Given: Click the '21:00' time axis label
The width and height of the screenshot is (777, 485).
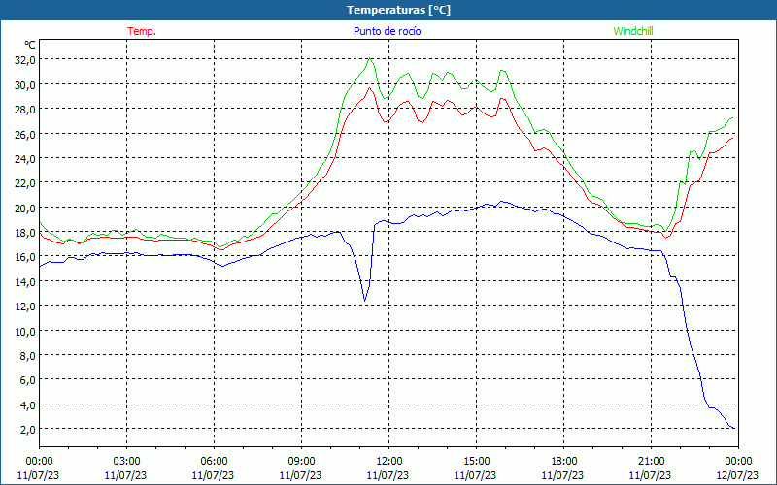Looking at the screenshot, I should coord(651,462).
